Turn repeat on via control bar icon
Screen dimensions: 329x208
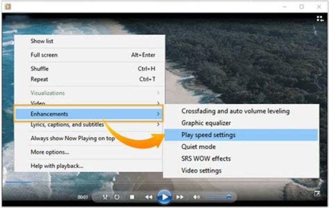(117, 197)
